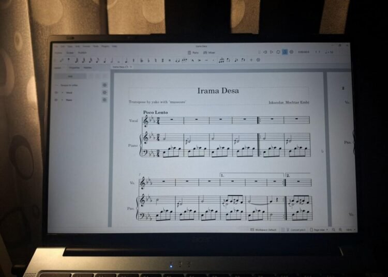Hide the Vocal instrument with eye icon
The image size is (388, 277).
56,93
